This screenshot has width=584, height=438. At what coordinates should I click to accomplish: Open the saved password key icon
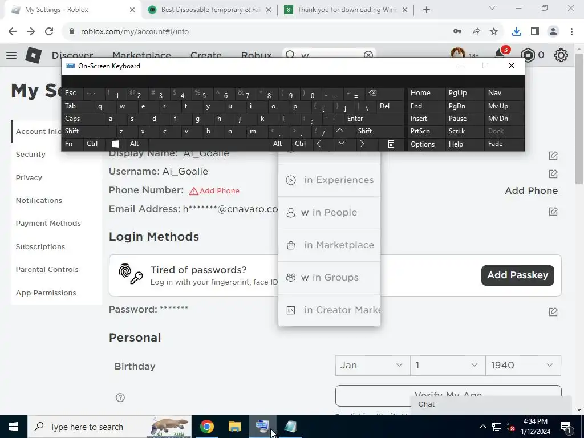pos(457,32)
